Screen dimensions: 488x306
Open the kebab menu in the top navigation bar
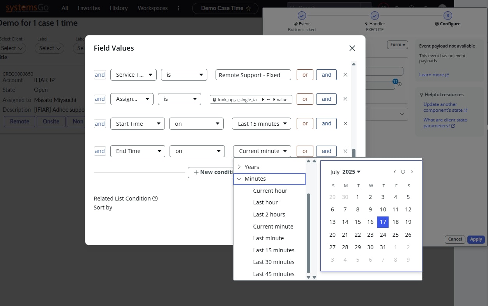[178, 7]
